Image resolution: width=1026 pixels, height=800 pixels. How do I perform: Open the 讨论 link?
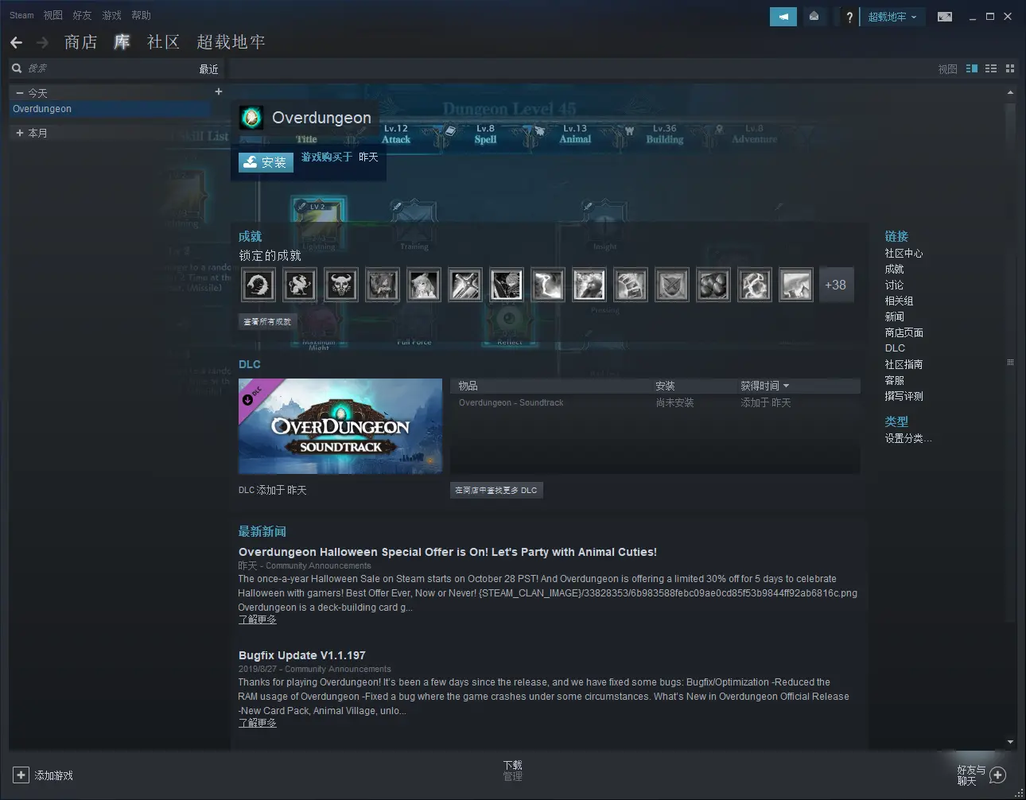pyautogui.click(x=894, y=285)
